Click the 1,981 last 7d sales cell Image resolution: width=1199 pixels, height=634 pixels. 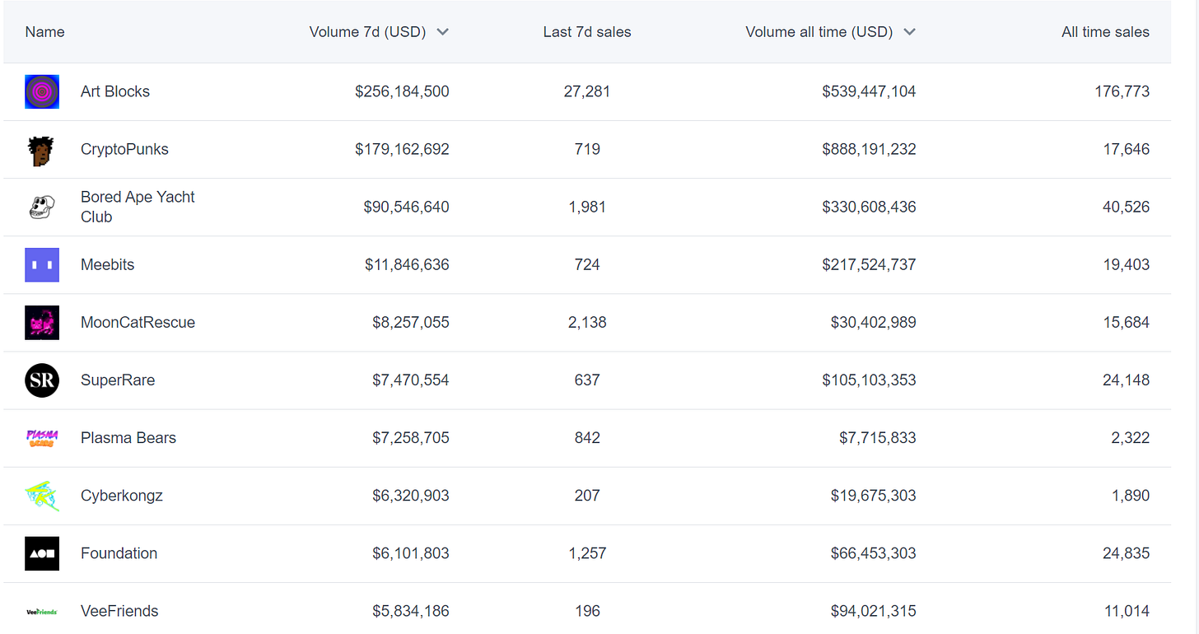587,207
